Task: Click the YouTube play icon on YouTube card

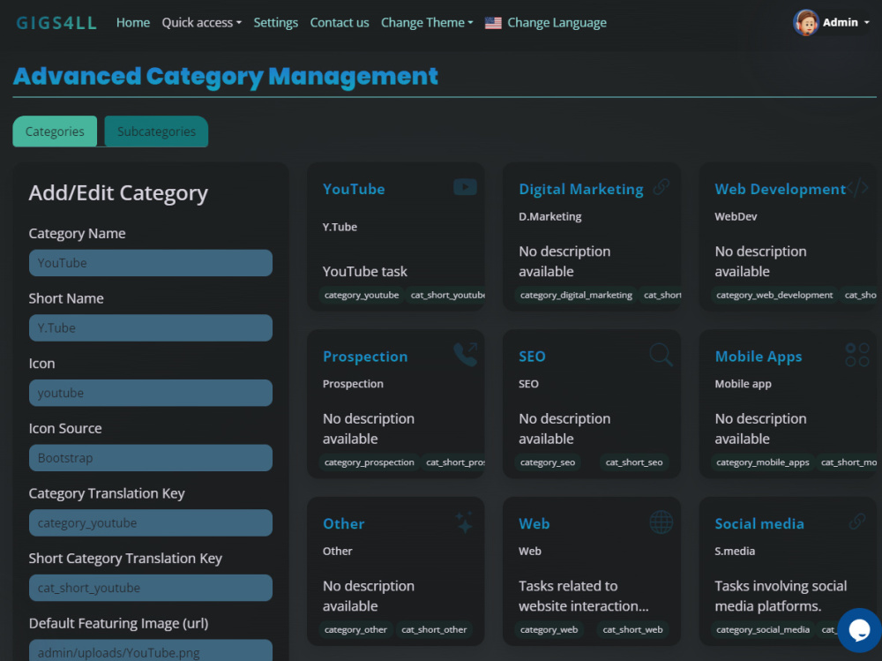Action: pos(465,187)
